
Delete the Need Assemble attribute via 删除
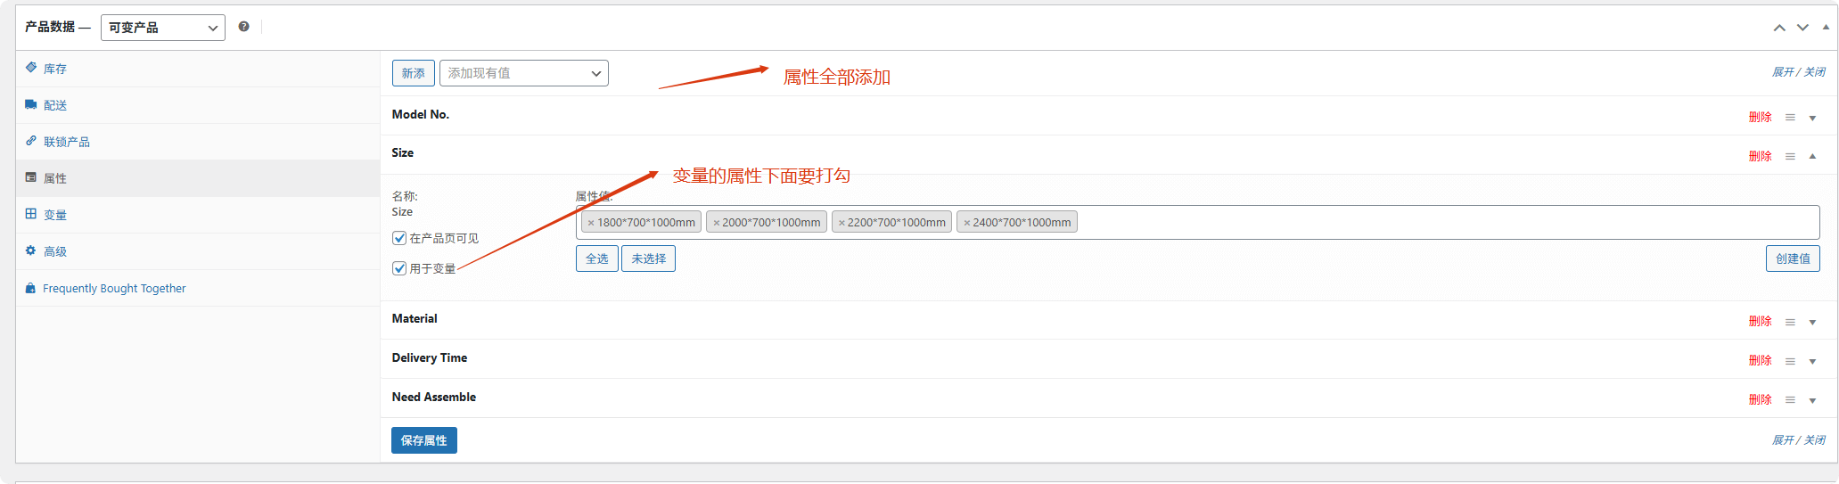1760,399
